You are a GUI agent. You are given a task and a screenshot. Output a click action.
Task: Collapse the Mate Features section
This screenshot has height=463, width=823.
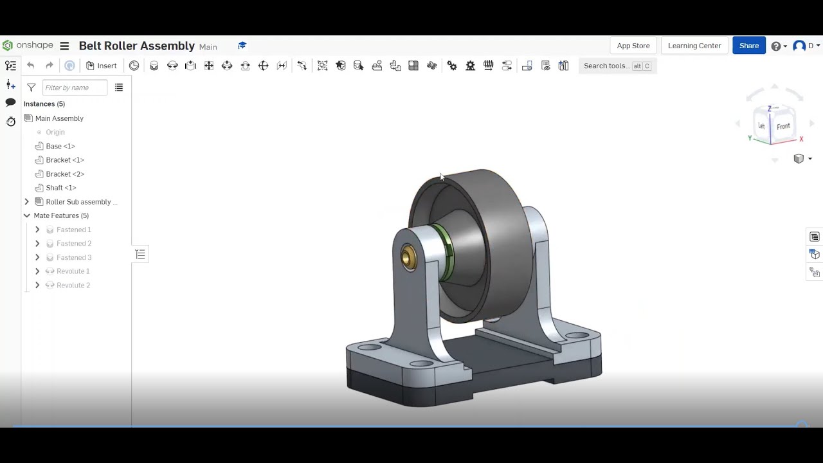27,215
